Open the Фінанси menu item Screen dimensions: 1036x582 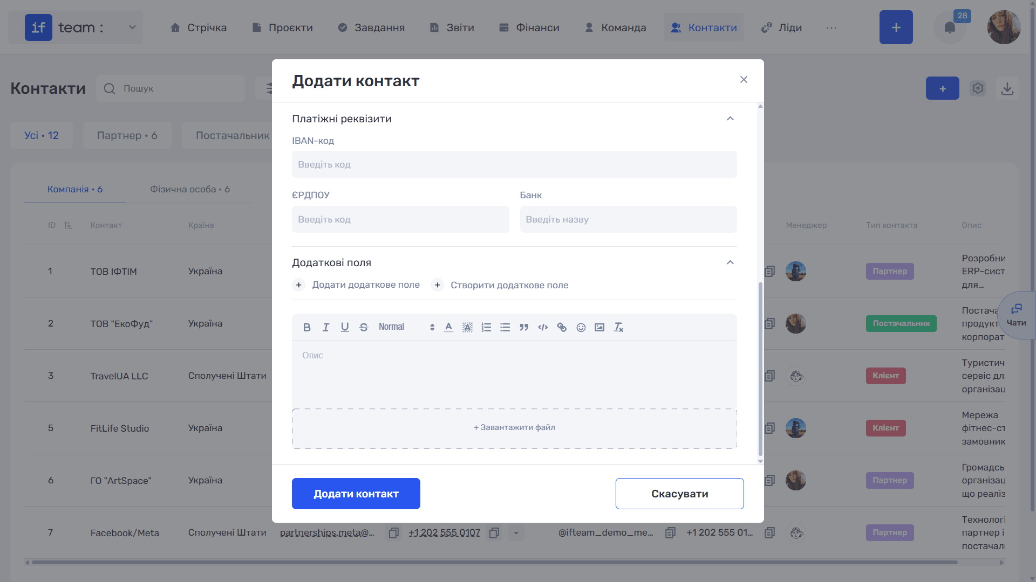click(x=529, y=27)
